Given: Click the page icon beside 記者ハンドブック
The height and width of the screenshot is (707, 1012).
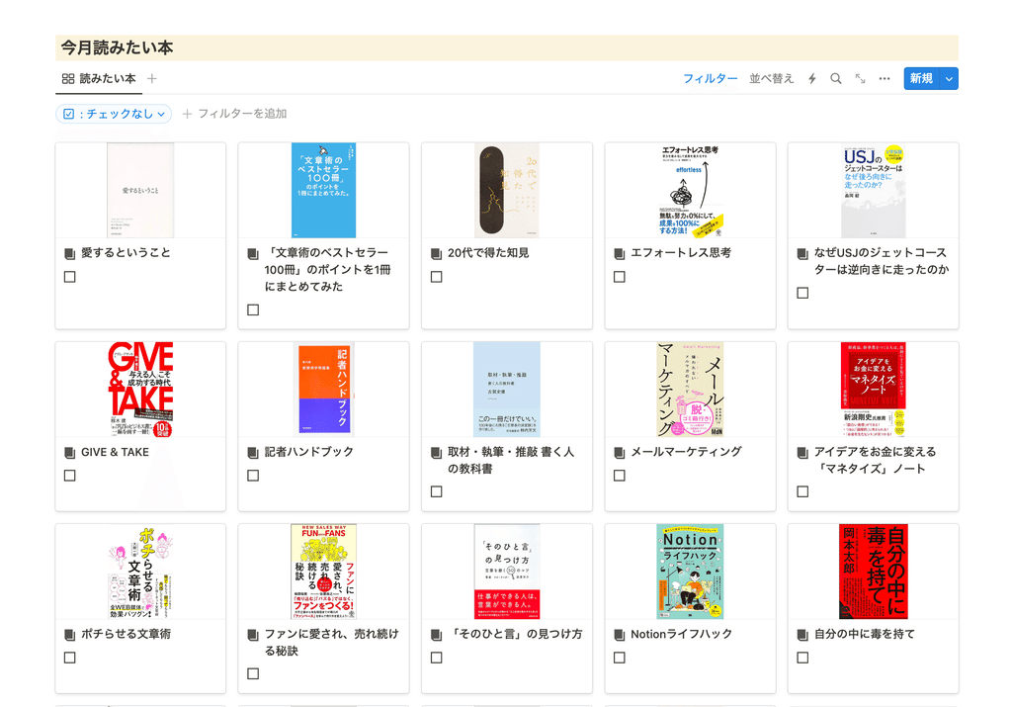Looking at the screenshot, I should (x=253, y=453).
